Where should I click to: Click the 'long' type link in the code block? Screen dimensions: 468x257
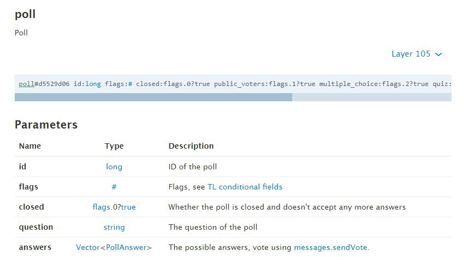pyautogui.click(x=93, y=84)
